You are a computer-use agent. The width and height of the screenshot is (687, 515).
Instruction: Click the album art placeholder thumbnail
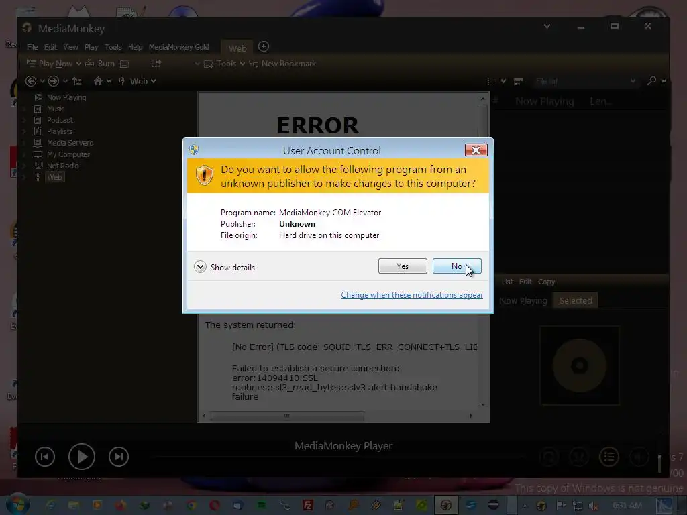click(x=579, y=365)
